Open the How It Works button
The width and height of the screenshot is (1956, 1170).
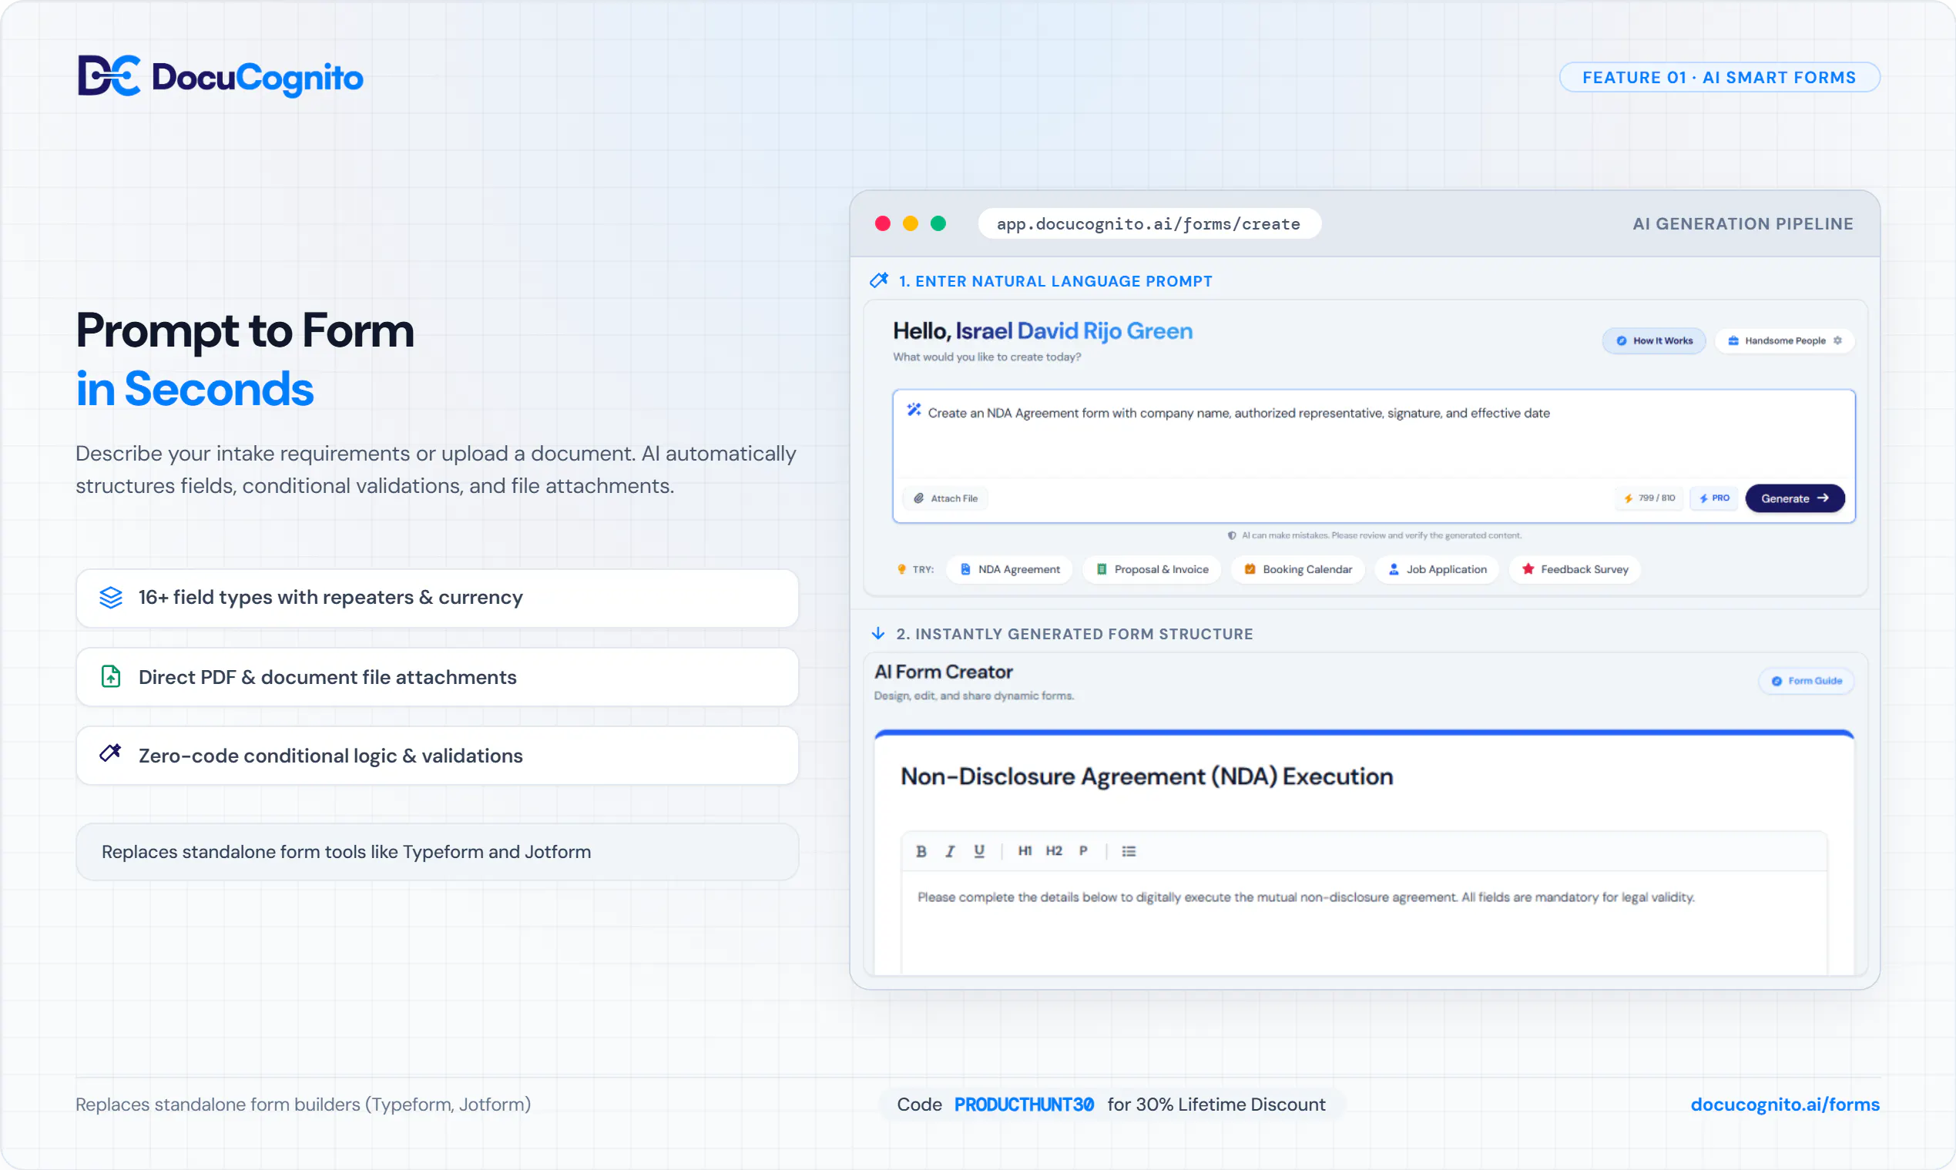(1654, 340)
